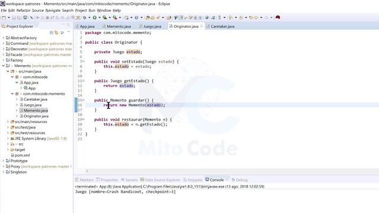The image size is (379, 213).
Task: Open the Data Source Explorer tab
Action: tap(160, 180)
